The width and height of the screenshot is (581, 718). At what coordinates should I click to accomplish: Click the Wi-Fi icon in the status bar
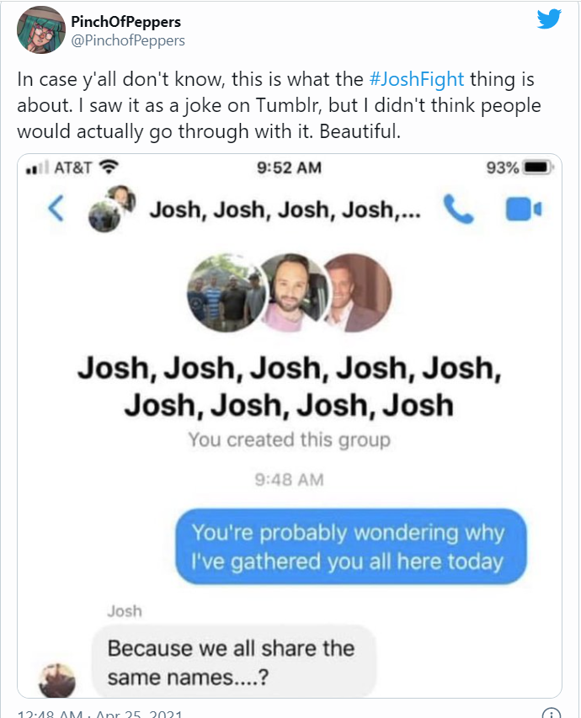click(x=110, y=168)
